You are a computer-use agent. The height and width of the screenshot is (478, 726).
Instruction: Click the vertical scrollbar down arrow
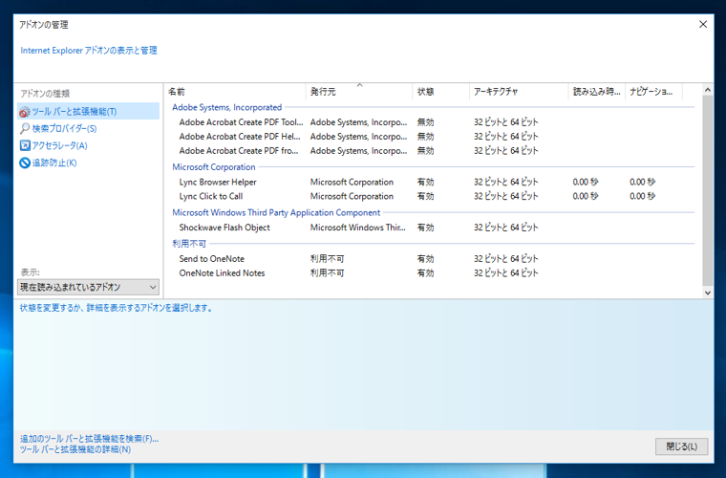[x=707, y=292]
